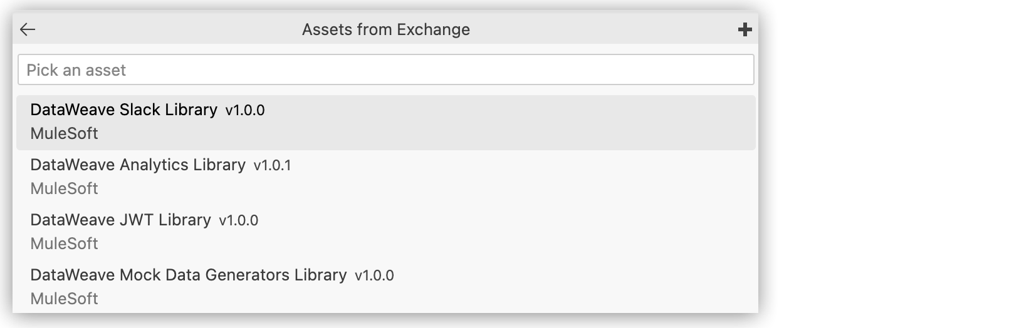Click MuleSoft publisher under Slack Library
Image resolution: width=1014 pixels, height=328 pixels.
pos(64,133)
